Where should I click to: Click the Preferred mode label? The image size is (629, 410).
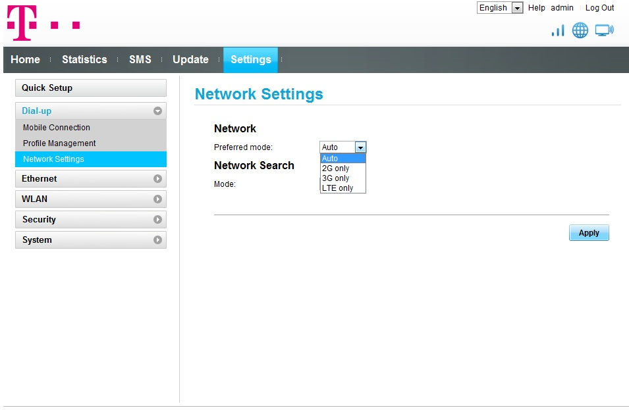coord(243,147)
